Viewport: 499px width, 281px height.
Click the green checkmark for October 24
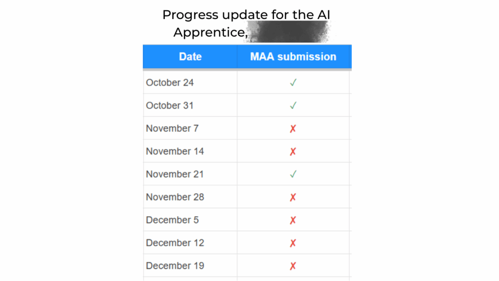(293, 83)
